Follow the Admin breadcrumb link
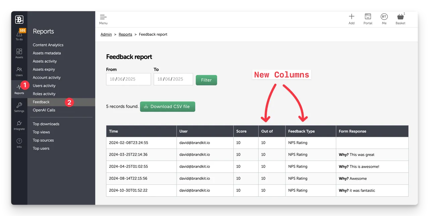Viewport: 429px width, 216px height. tap(106, 35)
